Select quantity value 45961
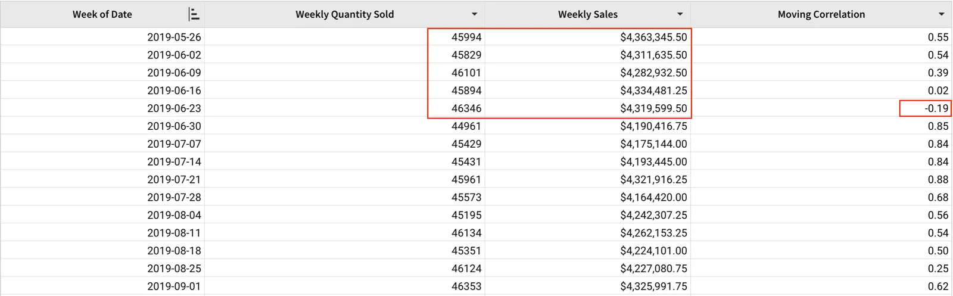This screenshot has width=953, height=296. pos(466,179)
